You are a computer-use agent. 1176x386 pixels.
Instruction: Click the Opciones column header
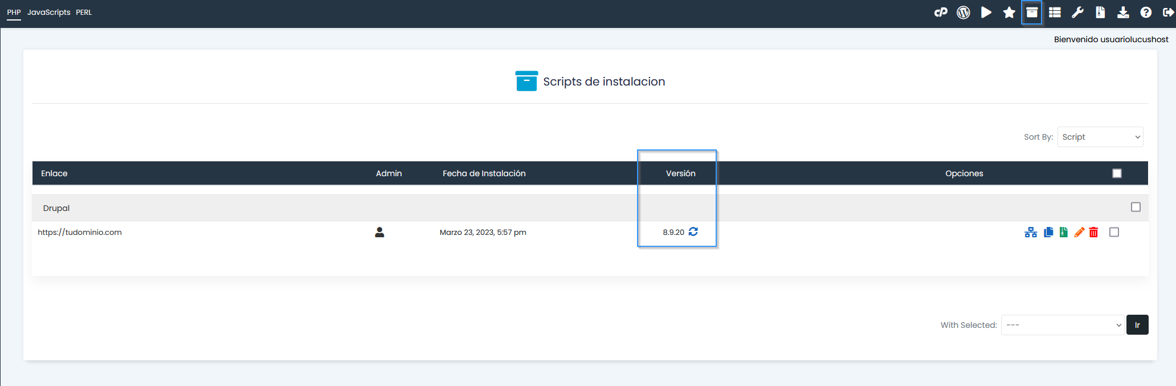[964, 173]
